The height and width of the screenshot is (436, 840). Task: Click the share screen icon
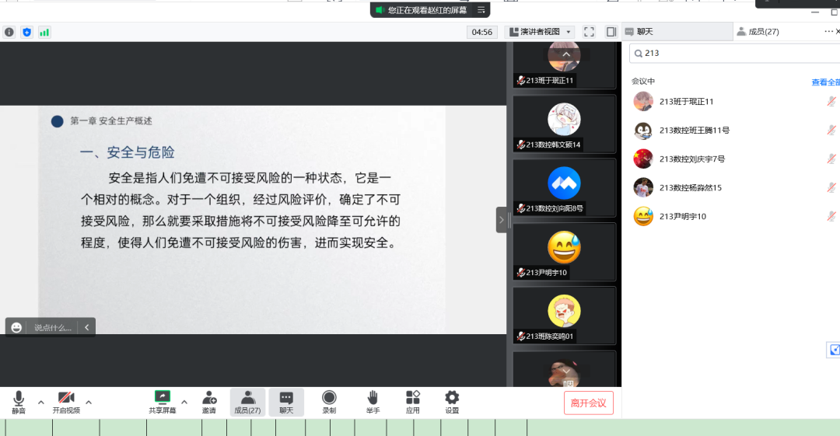163,398
